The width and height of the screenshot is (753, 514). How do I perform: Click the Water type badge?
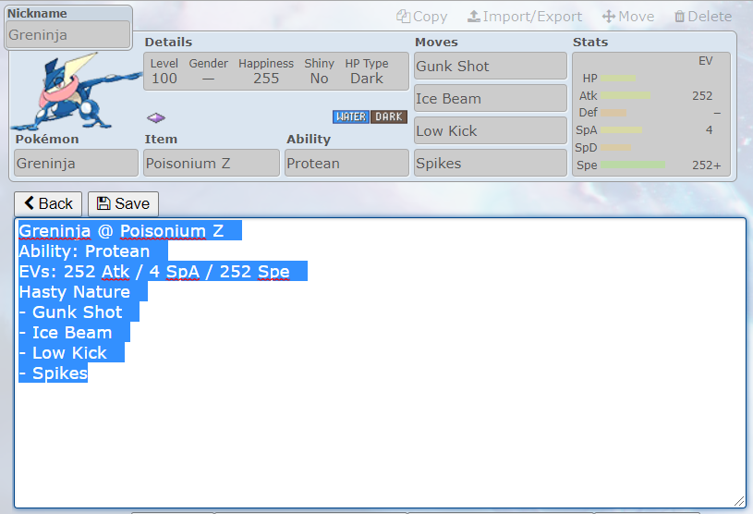pos(351,116)
